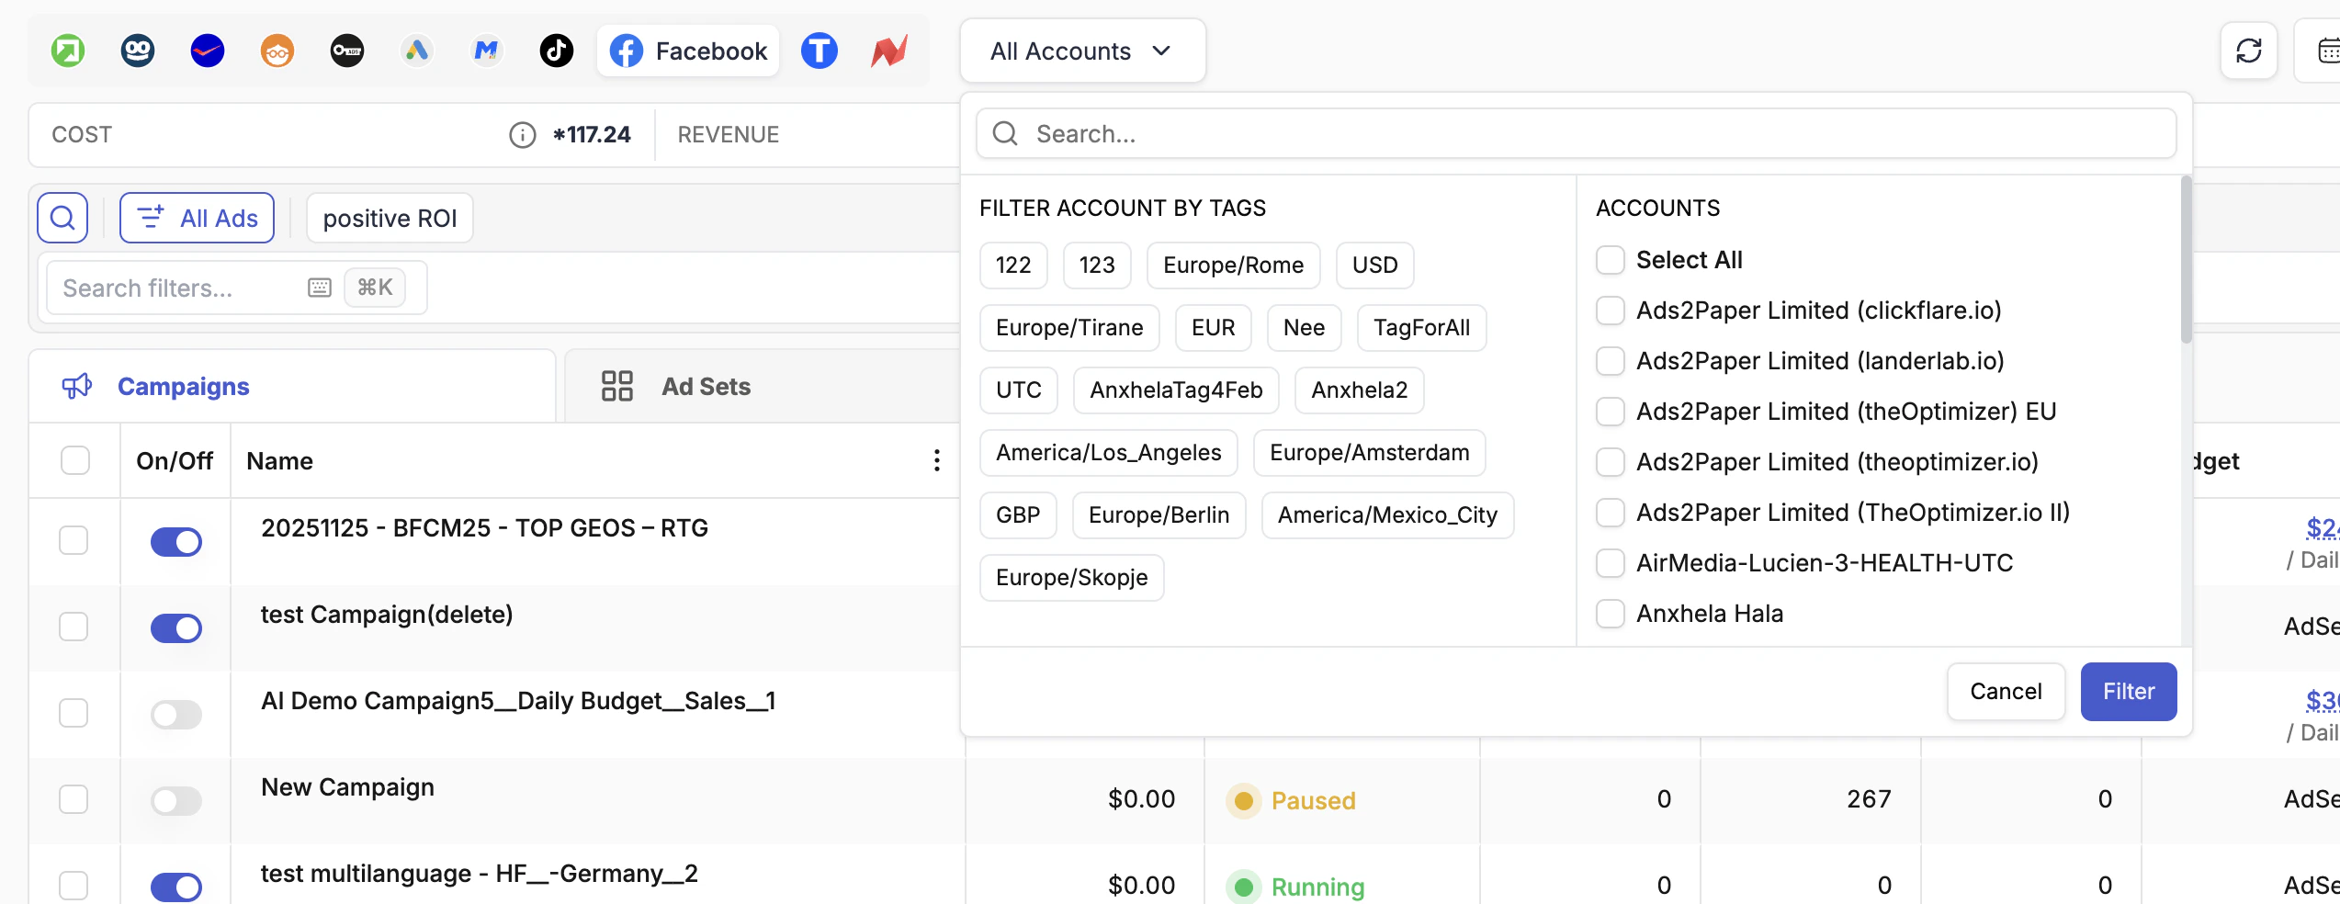Filter accounts by tag 122
The width and height of the screenshot is (2340, 904).
tap(1013, 266)
